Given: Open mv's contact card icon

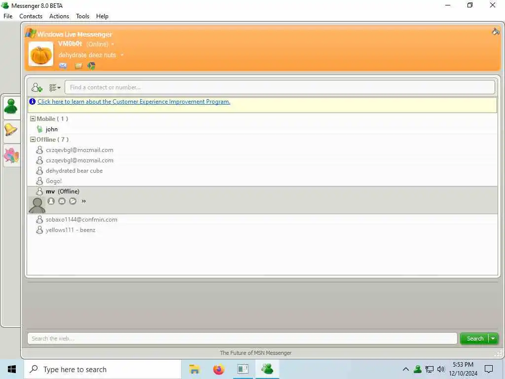Looking at the screenshot, I should pyautogui.click(x=51, y=201).
